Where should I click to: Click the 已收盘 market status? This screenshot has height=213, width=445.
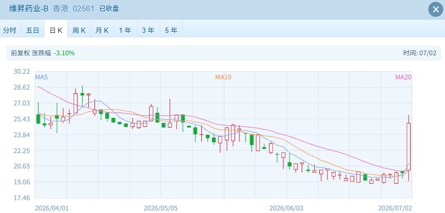[109, 9]
